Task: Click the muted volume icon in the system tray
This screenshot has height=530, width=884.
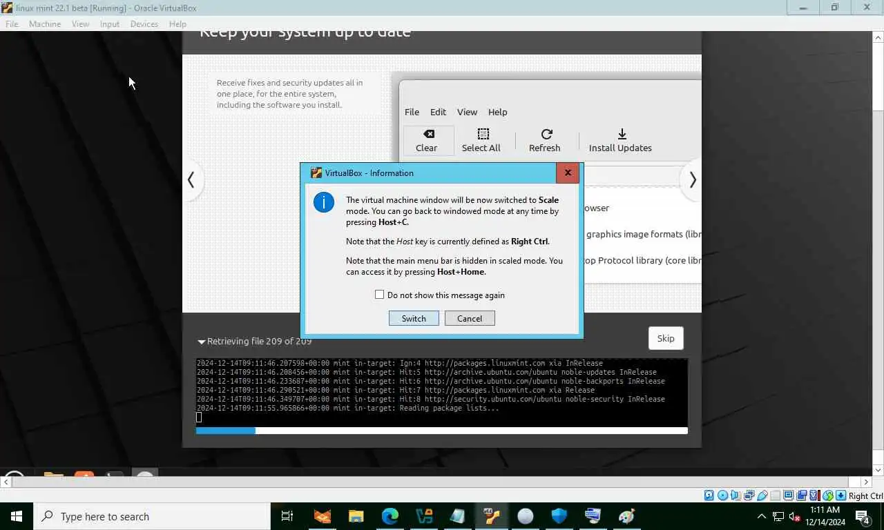Action: 794,516
